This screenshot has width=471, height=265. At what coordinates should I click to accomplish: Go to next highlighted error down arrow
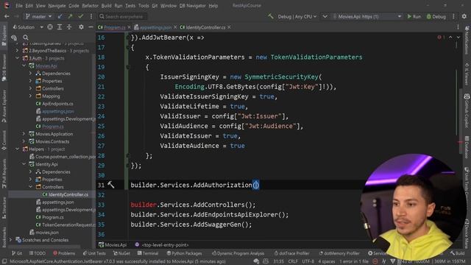[458, 38]
